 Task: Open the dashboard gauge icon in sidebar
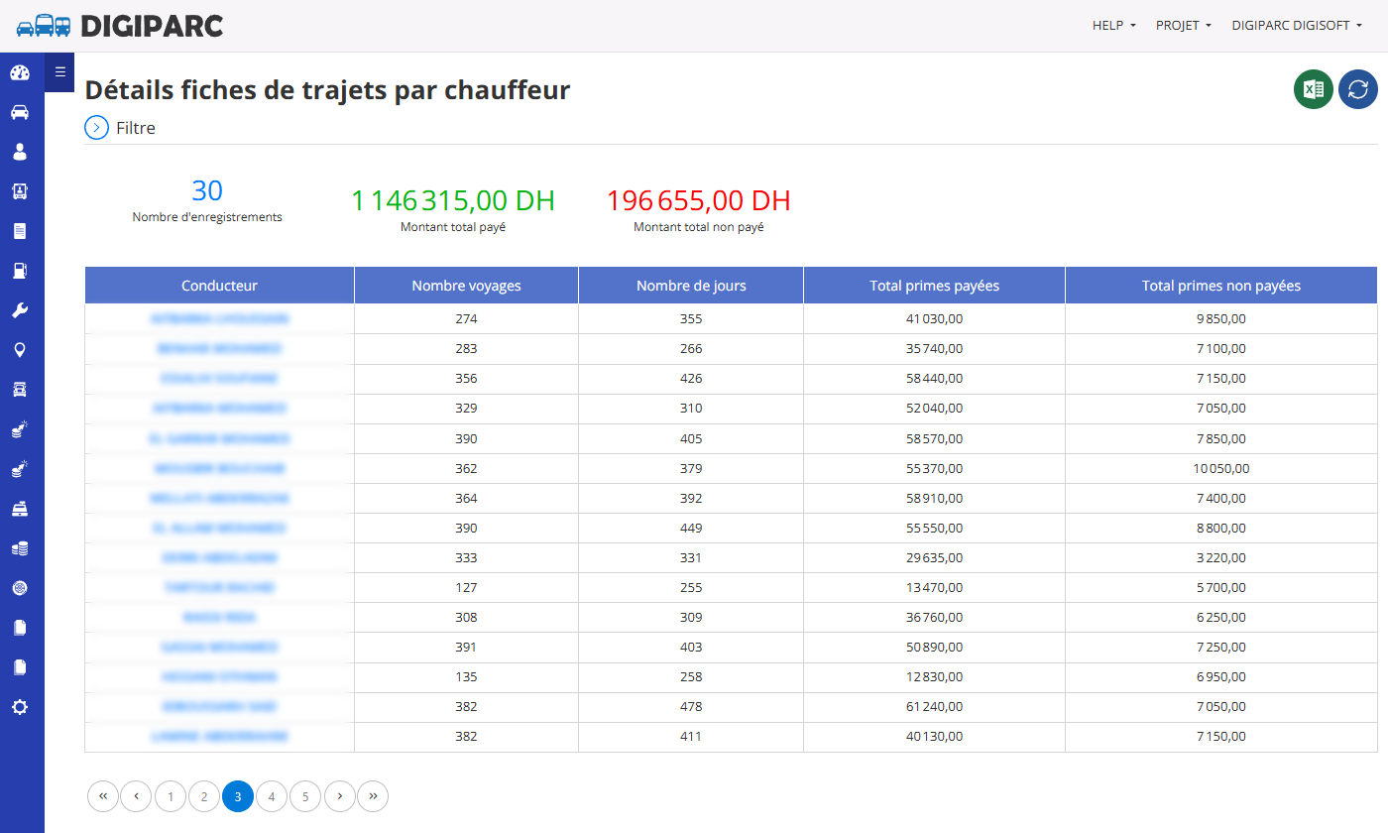click(x=20, y=72)
